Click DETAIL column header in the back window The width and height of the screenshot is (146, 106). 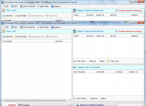point(120,15)
